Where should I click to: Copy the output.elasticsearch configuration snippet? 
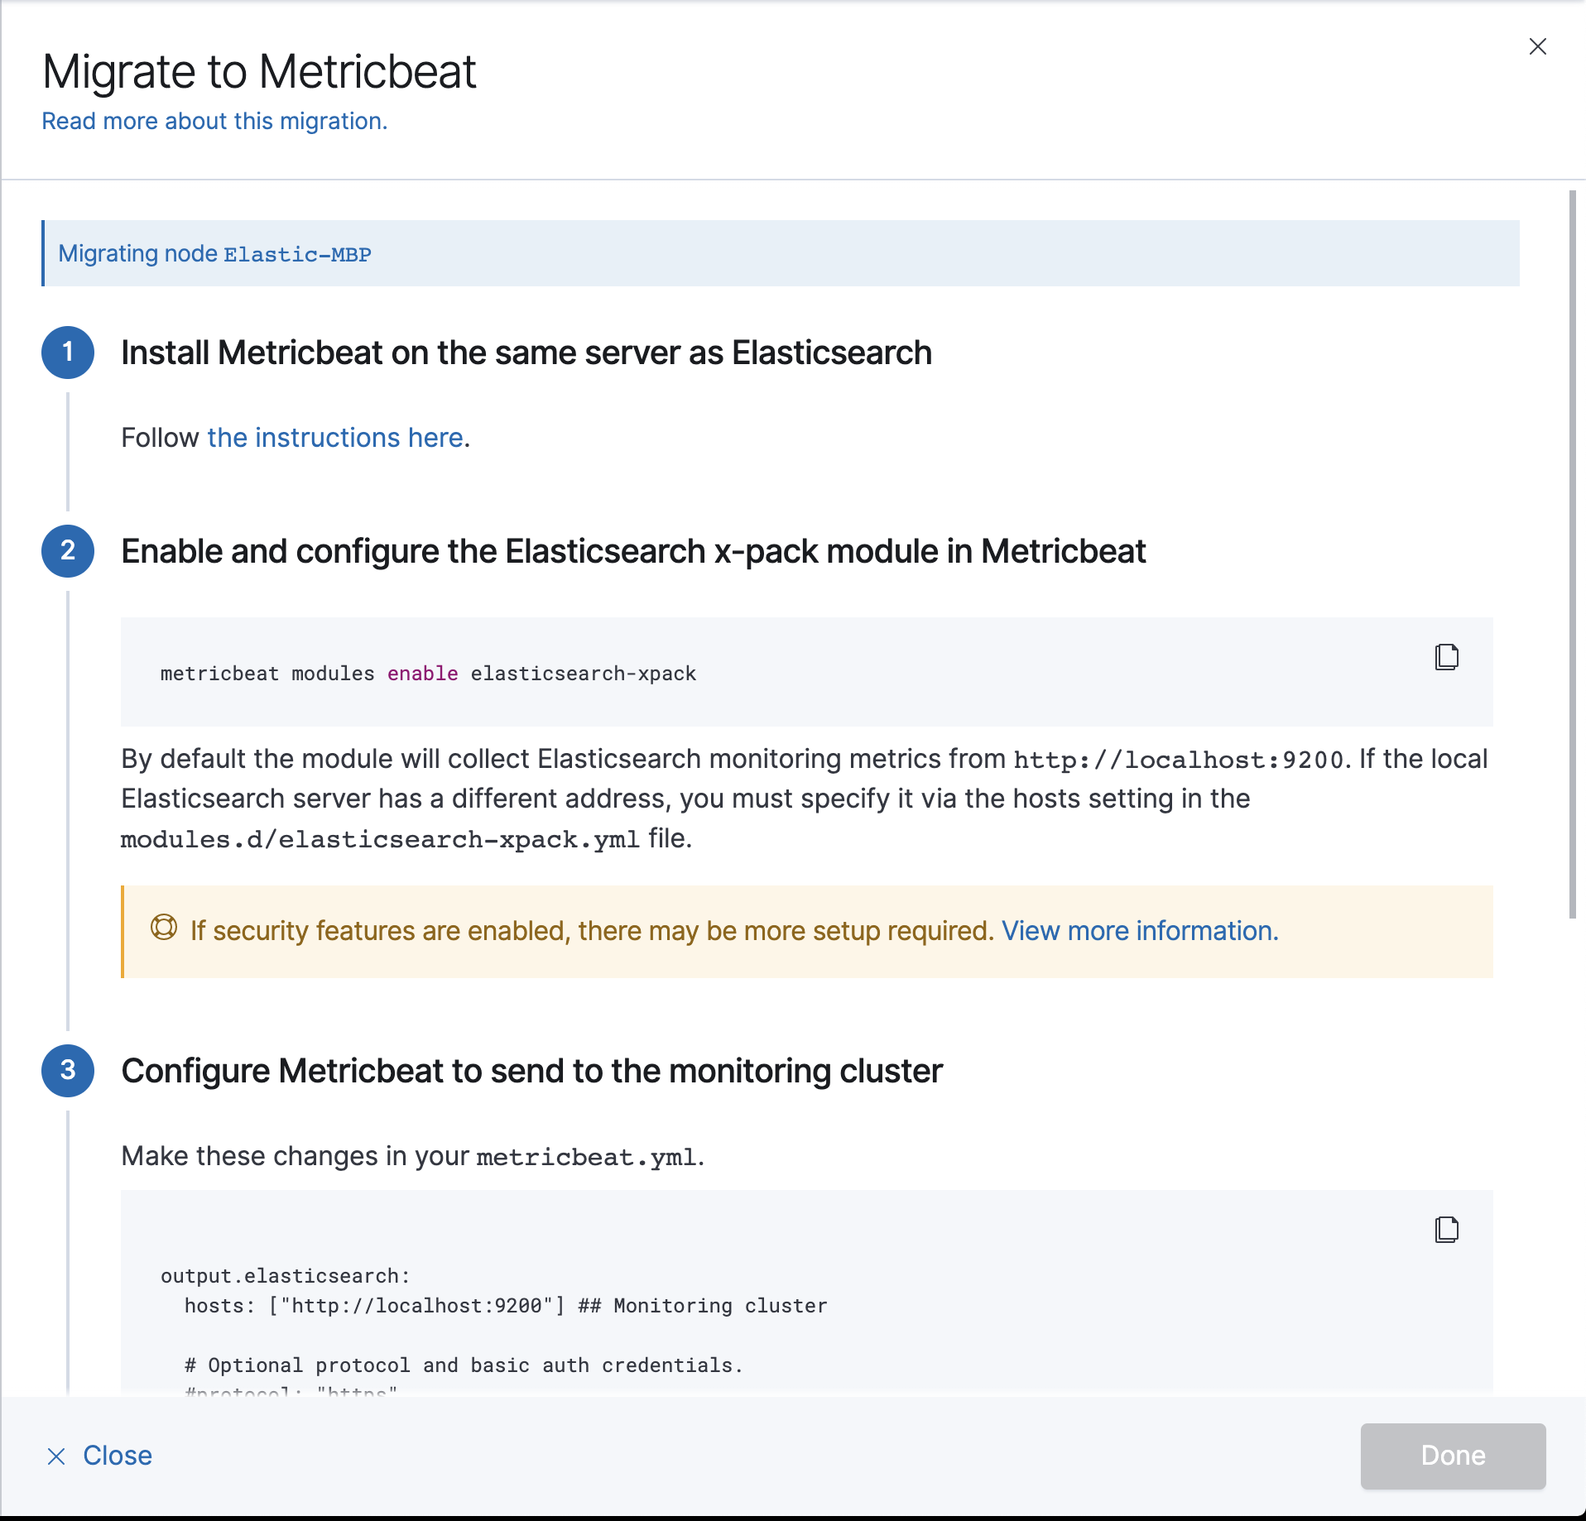1446,1230
